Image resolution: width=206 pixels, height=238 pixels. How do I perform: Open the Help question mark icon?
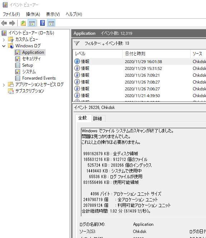[42, 23]
